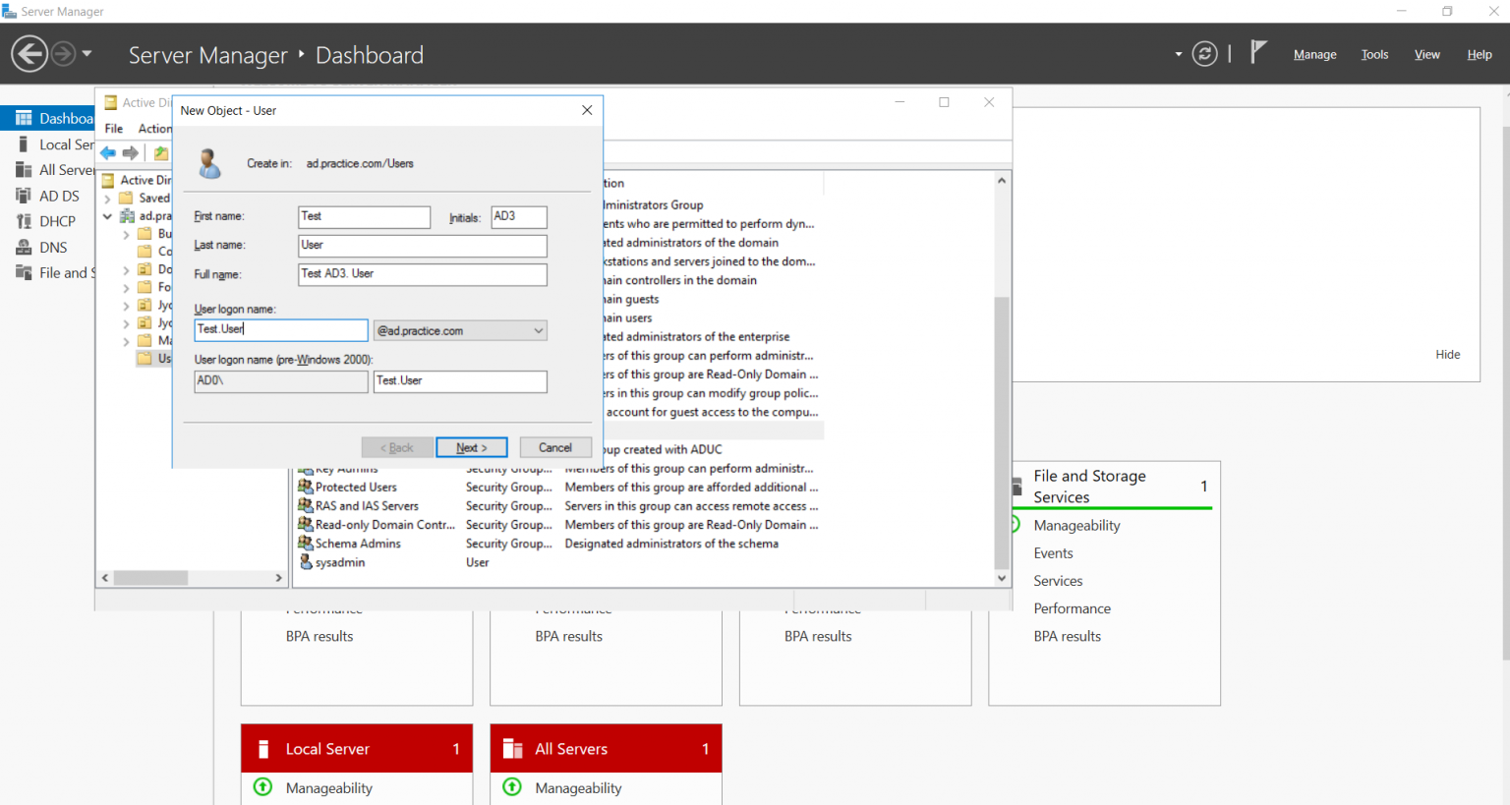Image resolution: width=1510 pixels, height=805 pixels.
Task: Open the Tools menu
Action: [1374, 54]
